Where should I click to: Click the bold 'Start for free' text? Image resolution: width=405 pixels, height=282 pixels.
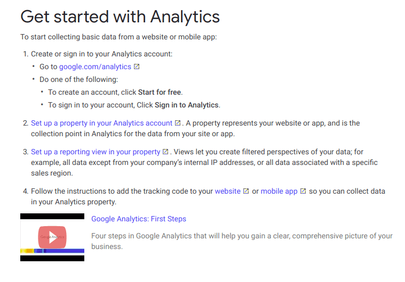[160, 93]
